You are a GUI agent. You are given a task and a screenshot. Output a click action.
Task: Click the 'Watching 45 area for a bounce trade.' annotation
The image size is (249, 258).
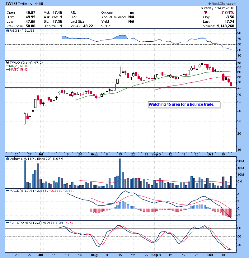pyautogui.click(x=184, y=104)
